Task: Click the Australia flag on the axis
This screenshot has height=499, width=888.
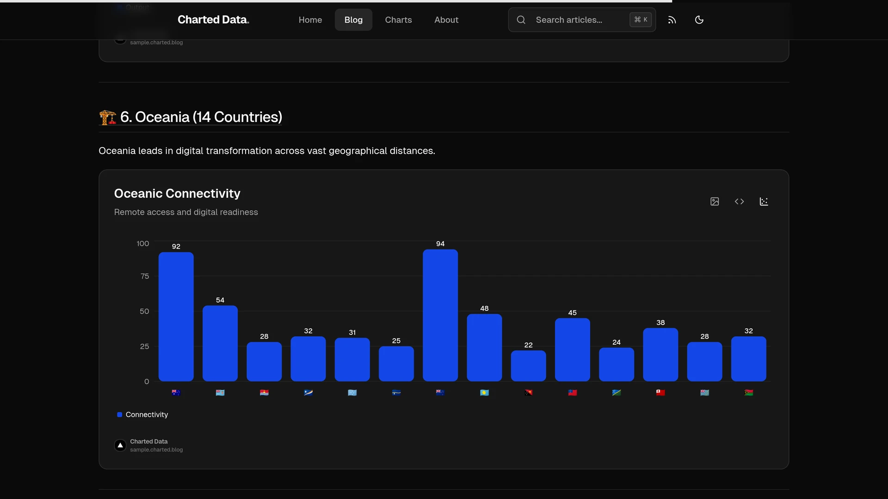Action: click(x=176, y=393)
